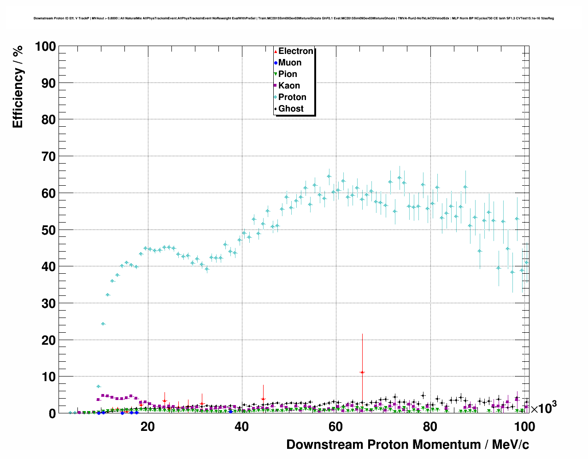Click the 20 tick label on x-axis
Image resolution: width=588 pixels, height=459 pixels.
coord(147,427)
